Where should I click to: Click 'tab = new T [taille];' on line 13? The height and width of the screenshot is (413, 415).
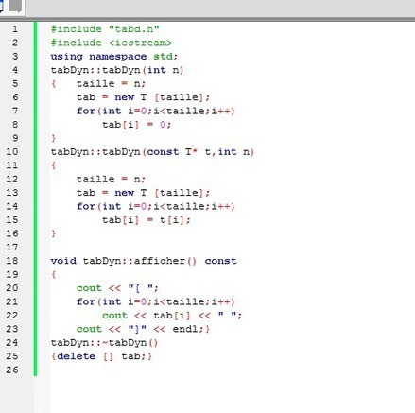(x=143, y=193)
